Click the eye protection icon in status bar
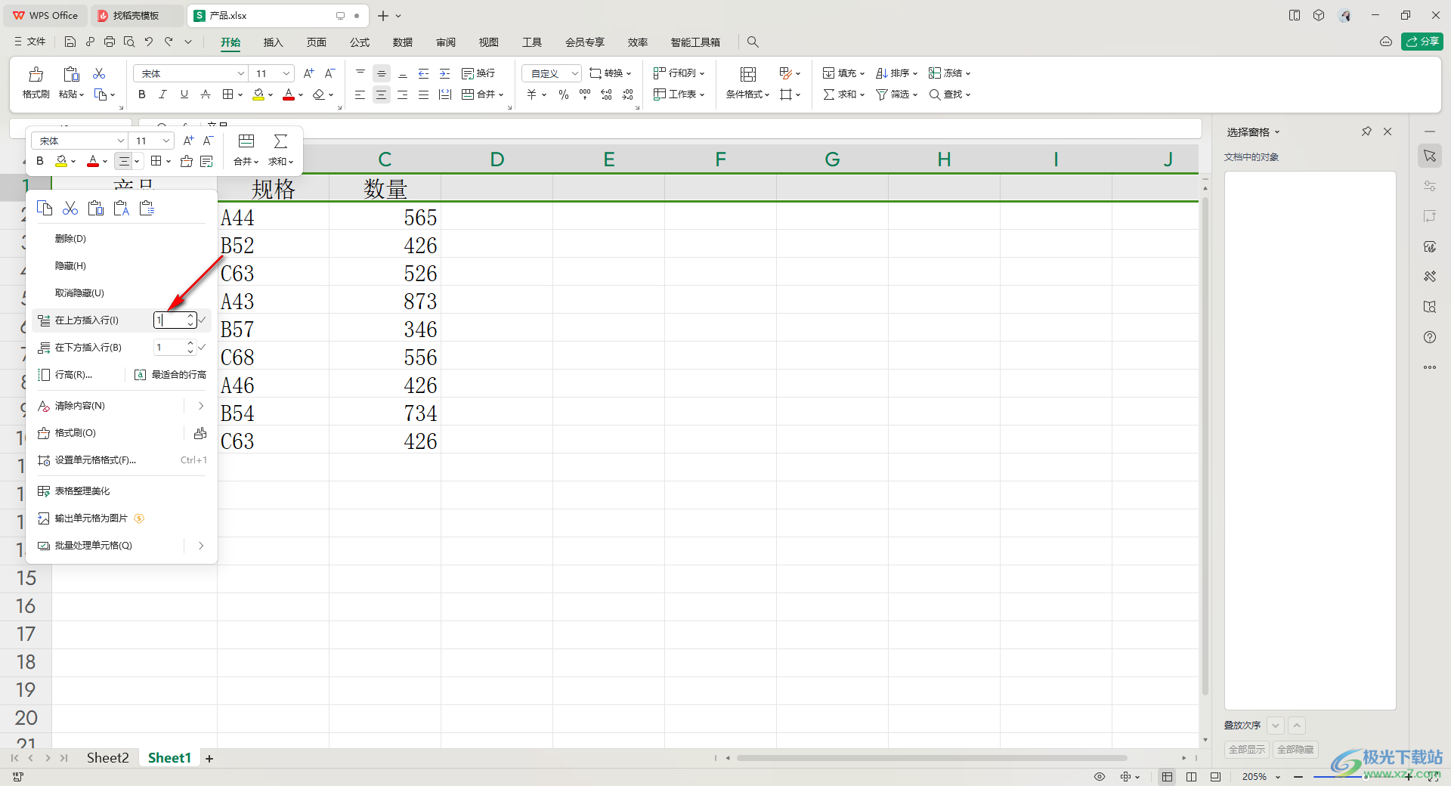Screen dimensions: 1451x786 [x=1100, y=777]
